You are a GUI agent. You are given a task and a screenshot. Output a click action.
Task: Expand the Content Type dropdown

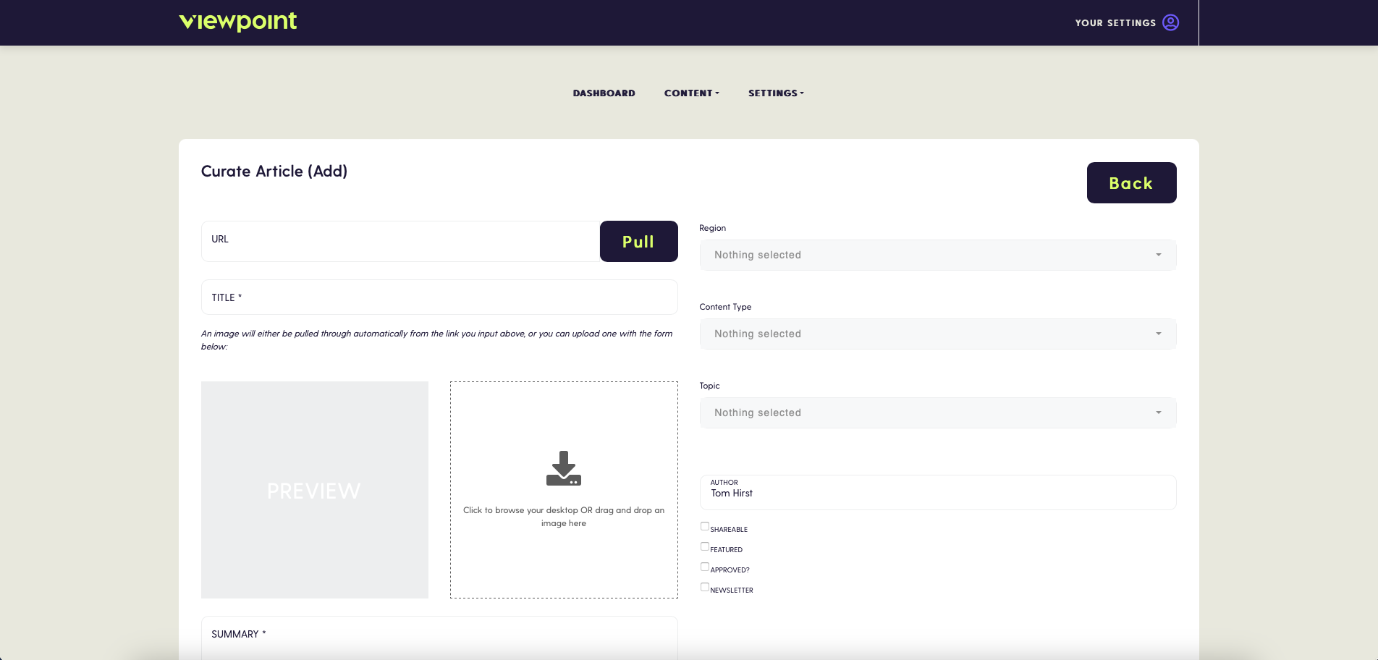coord(938,334)
